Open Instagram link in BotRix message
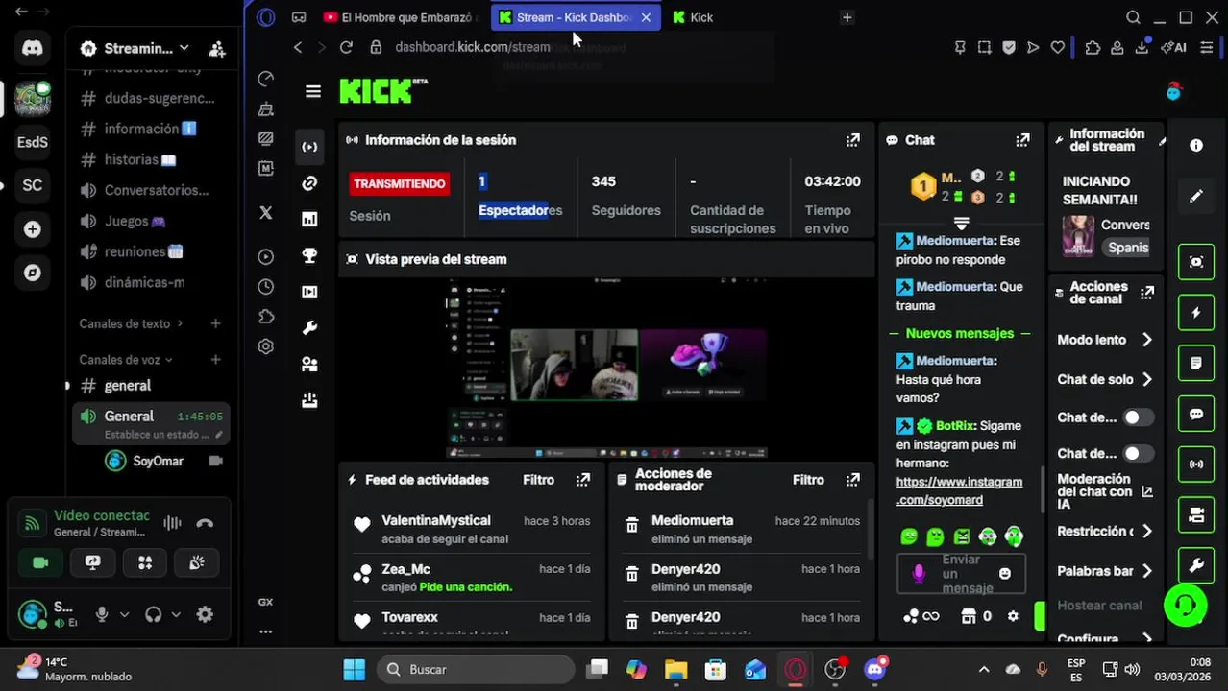 click(959, 490)
